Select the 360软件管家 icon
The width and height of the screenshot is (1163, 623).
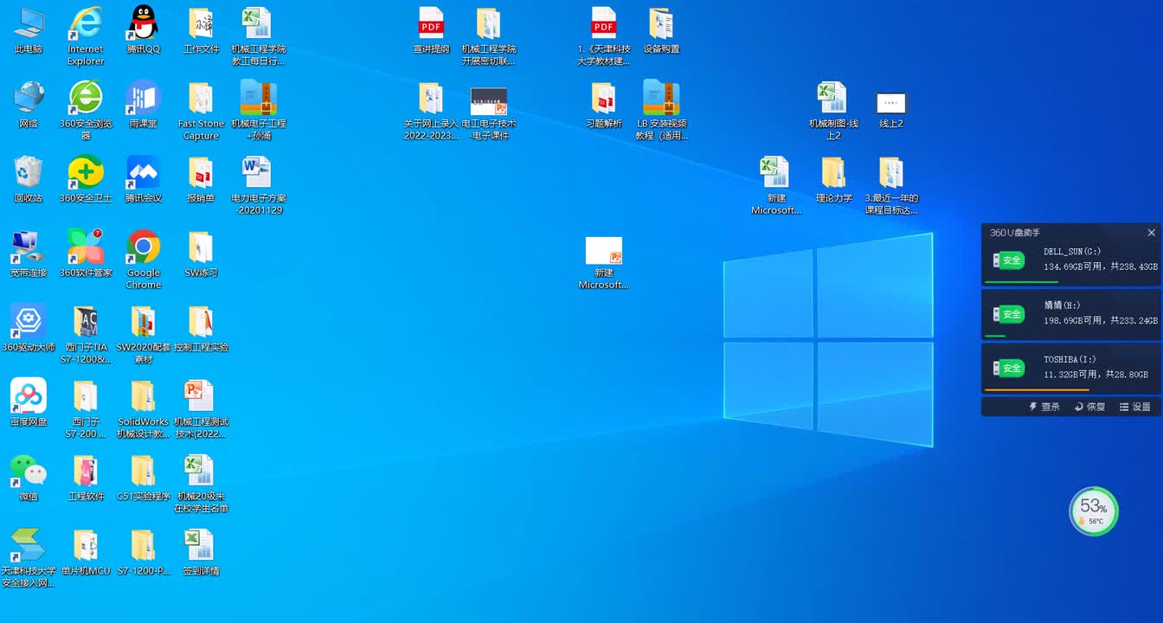coord(86,254)
